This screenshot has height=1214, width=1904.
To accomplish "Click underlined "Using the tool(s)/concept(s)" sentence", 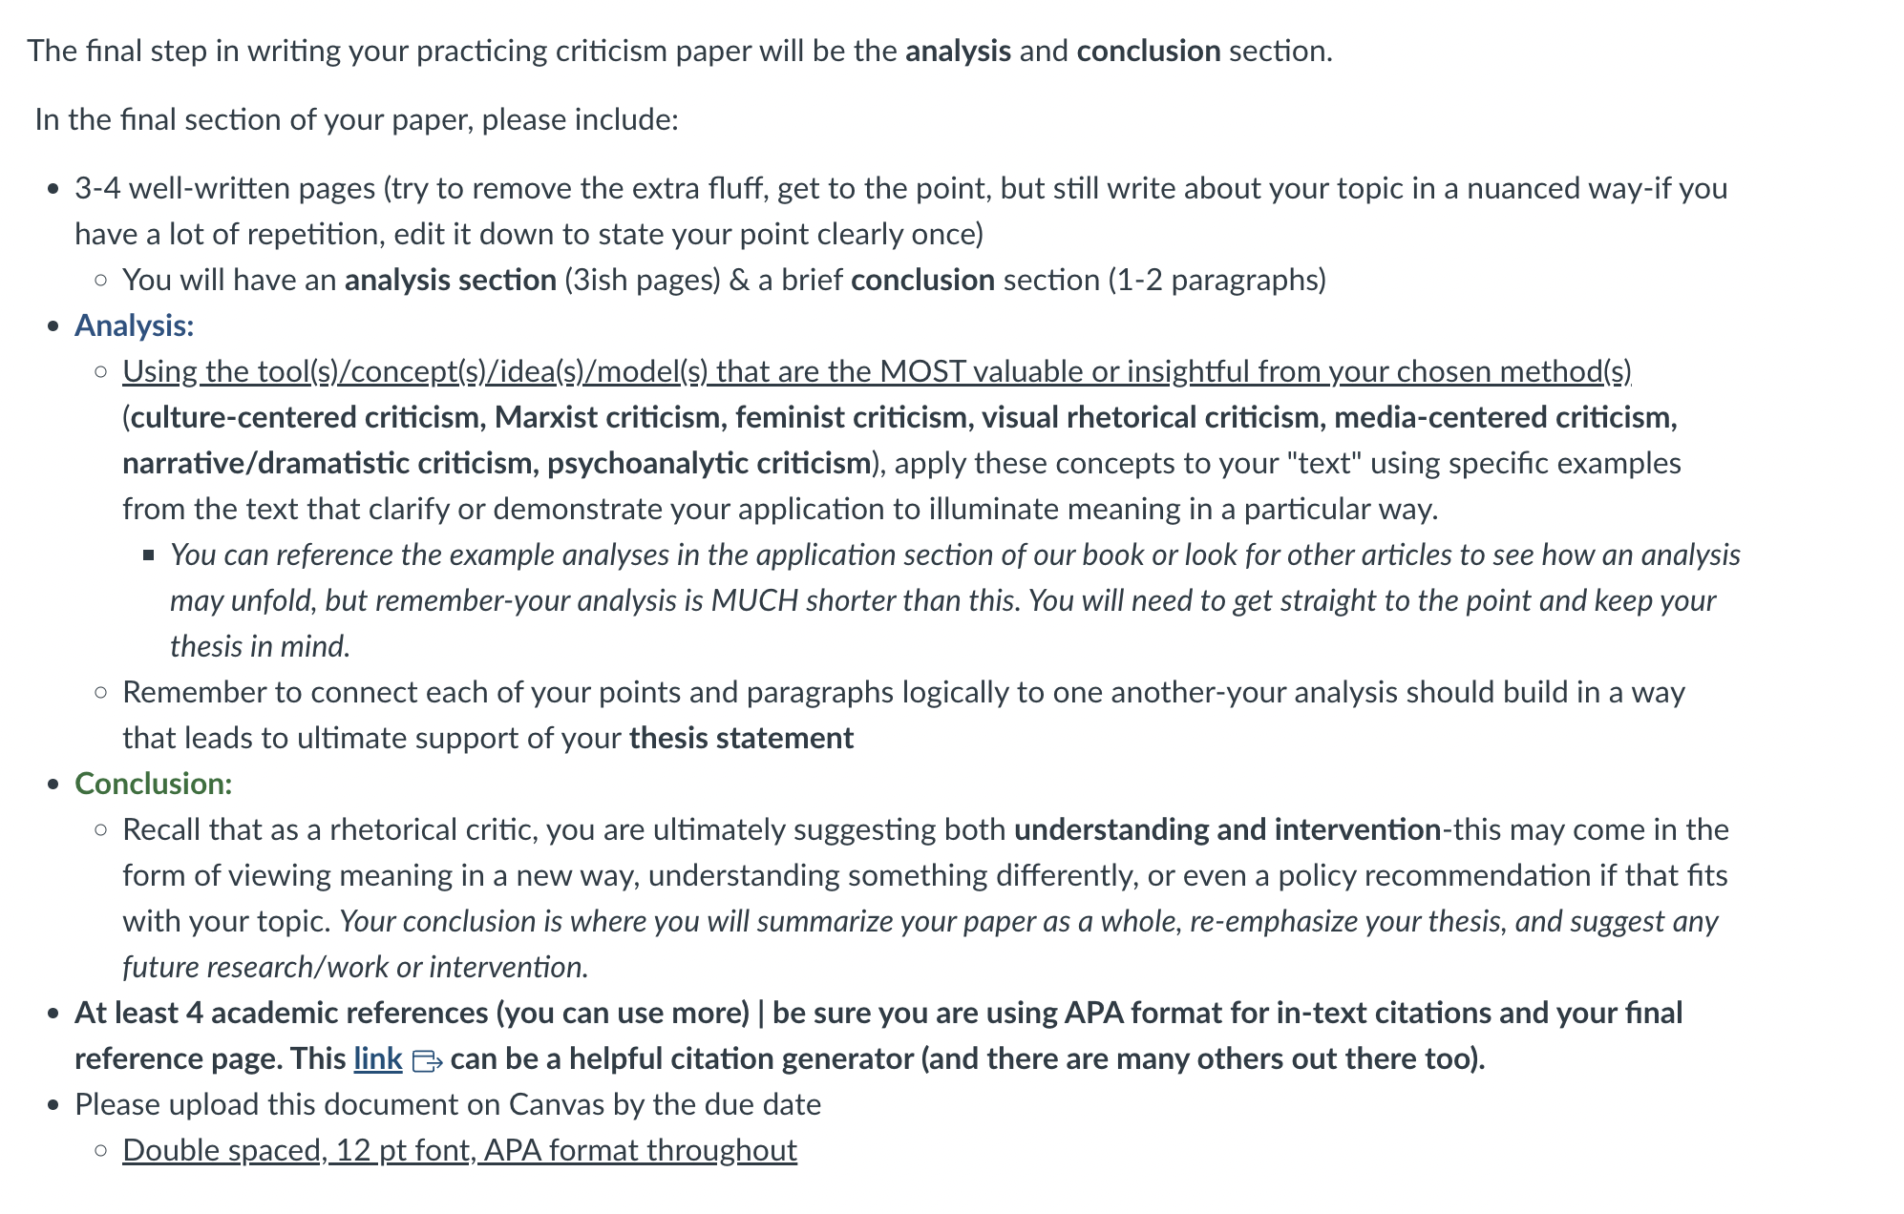I will [877, 371].
